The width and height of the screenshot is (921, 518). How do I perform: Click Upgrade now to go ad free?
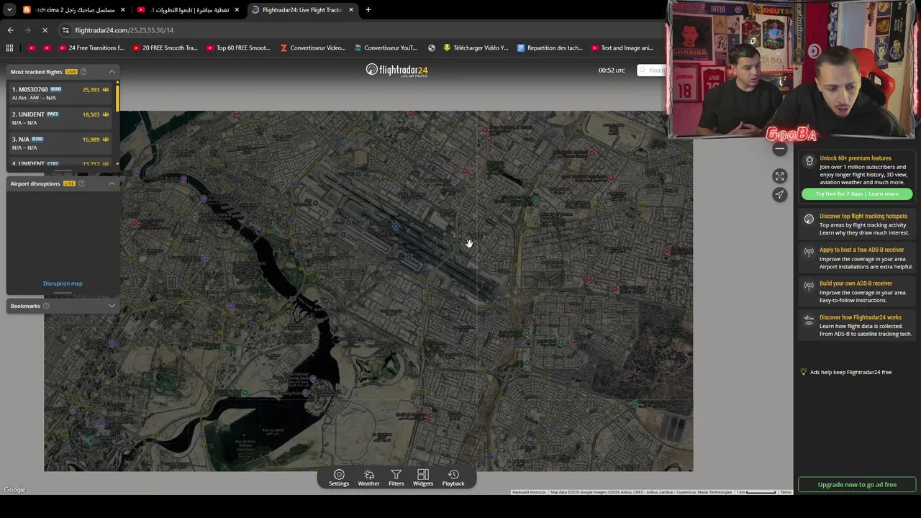click(x=857, y=485)
